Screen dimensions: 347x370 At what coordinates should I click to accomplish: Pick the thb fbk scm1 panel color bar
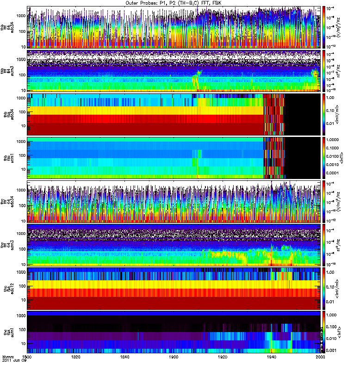(x=324, y=157)
